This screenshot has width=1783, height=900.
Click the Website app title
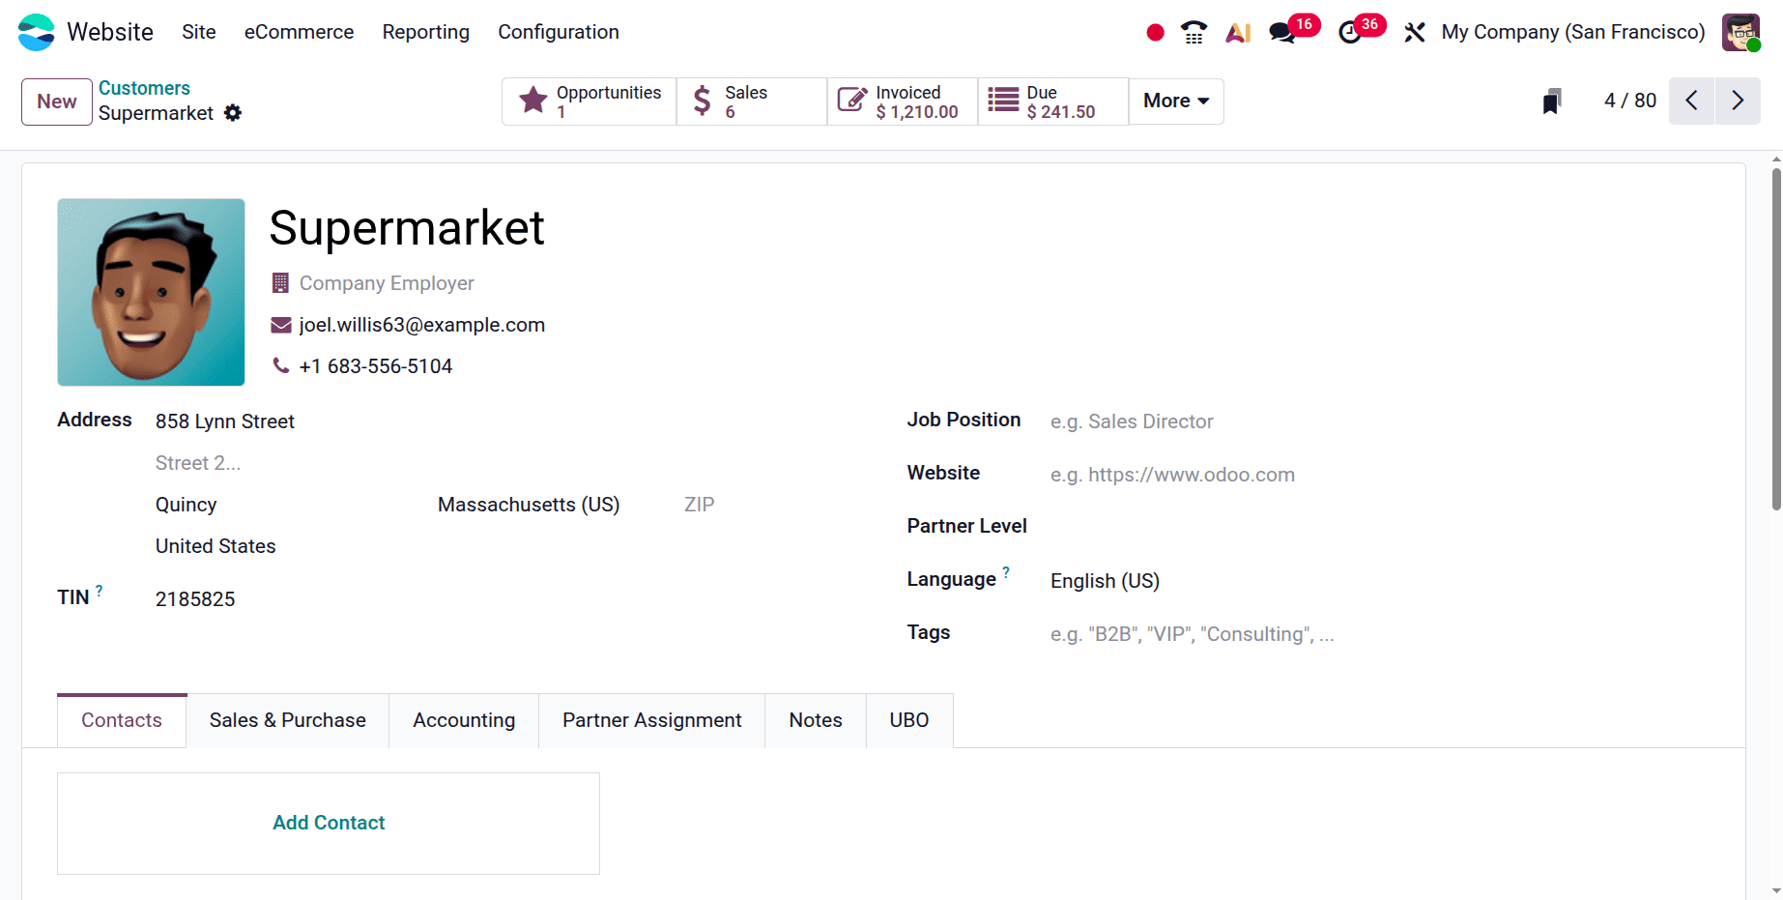pos(110,32)
